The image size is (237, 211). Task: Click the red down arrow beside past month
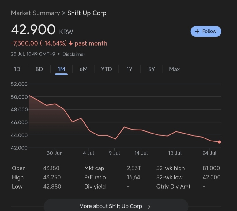(71, 43)
